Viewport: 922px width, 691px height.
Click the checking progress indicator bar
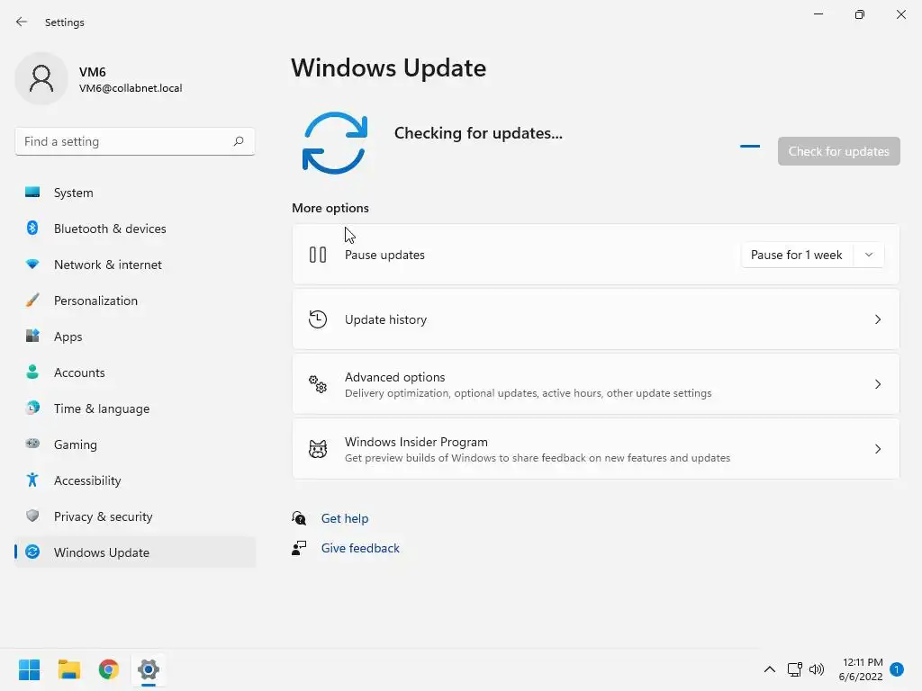click(750, 147)
